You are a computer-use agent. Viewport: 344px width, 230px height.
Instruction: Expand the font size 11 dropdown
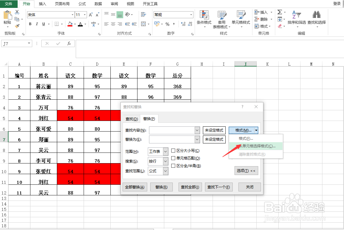point(85,15)
